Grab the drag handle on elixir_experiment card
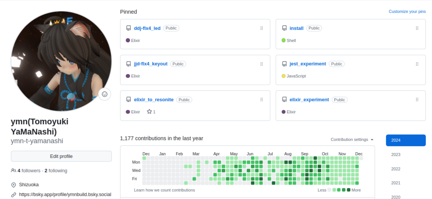Screen dimensions: 432x199 click(x=417, y=99)
